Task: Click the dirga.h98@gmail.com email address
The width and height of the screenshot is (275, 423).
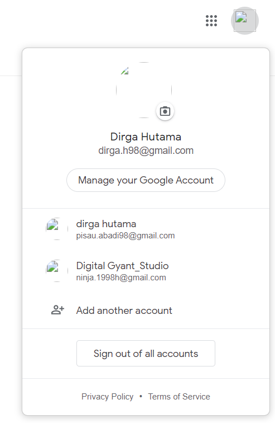Action: tap(146, 151)
